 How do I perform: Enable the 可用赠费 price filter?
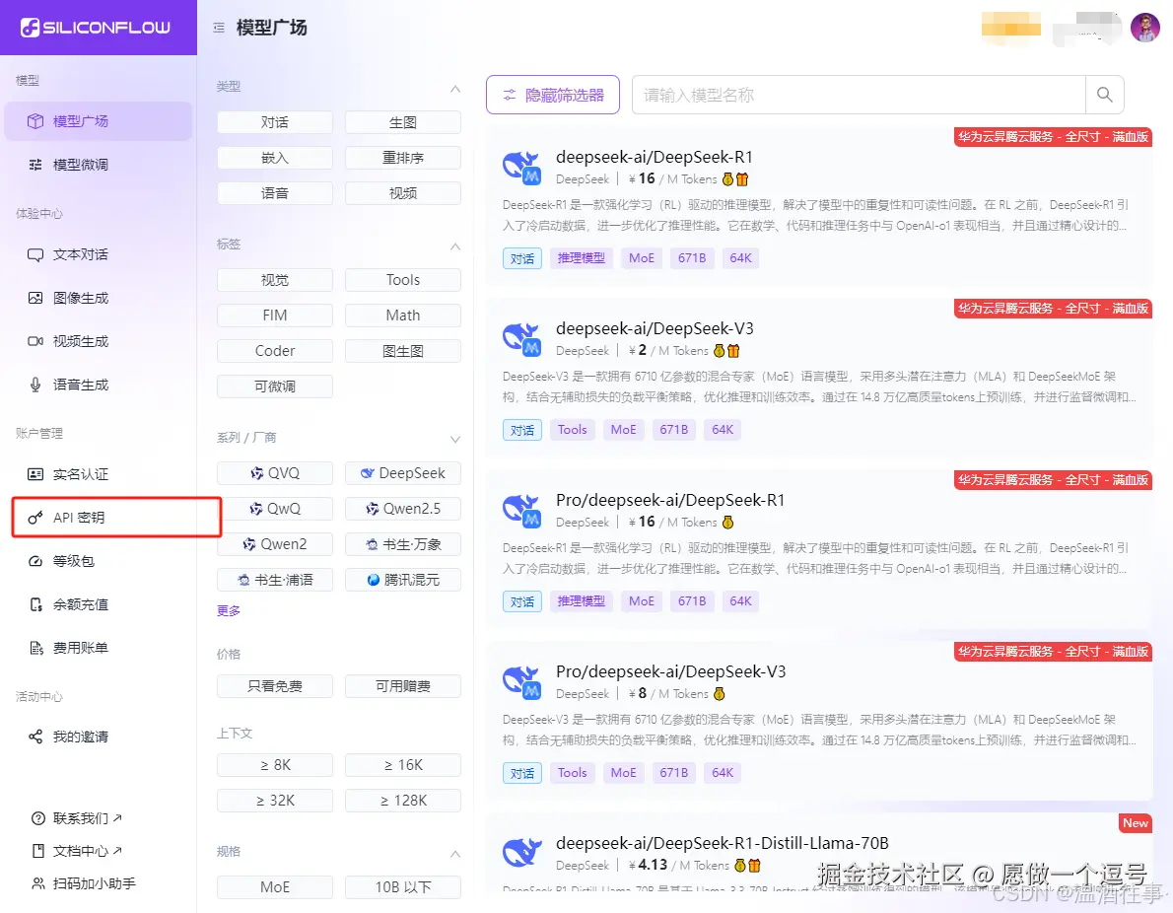[402, 685]
